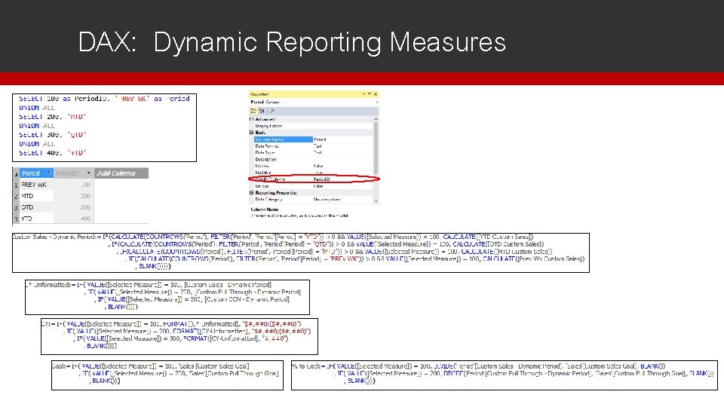Expand the Advanced property group
Viewport: 724px width, 407px height.
252,119
